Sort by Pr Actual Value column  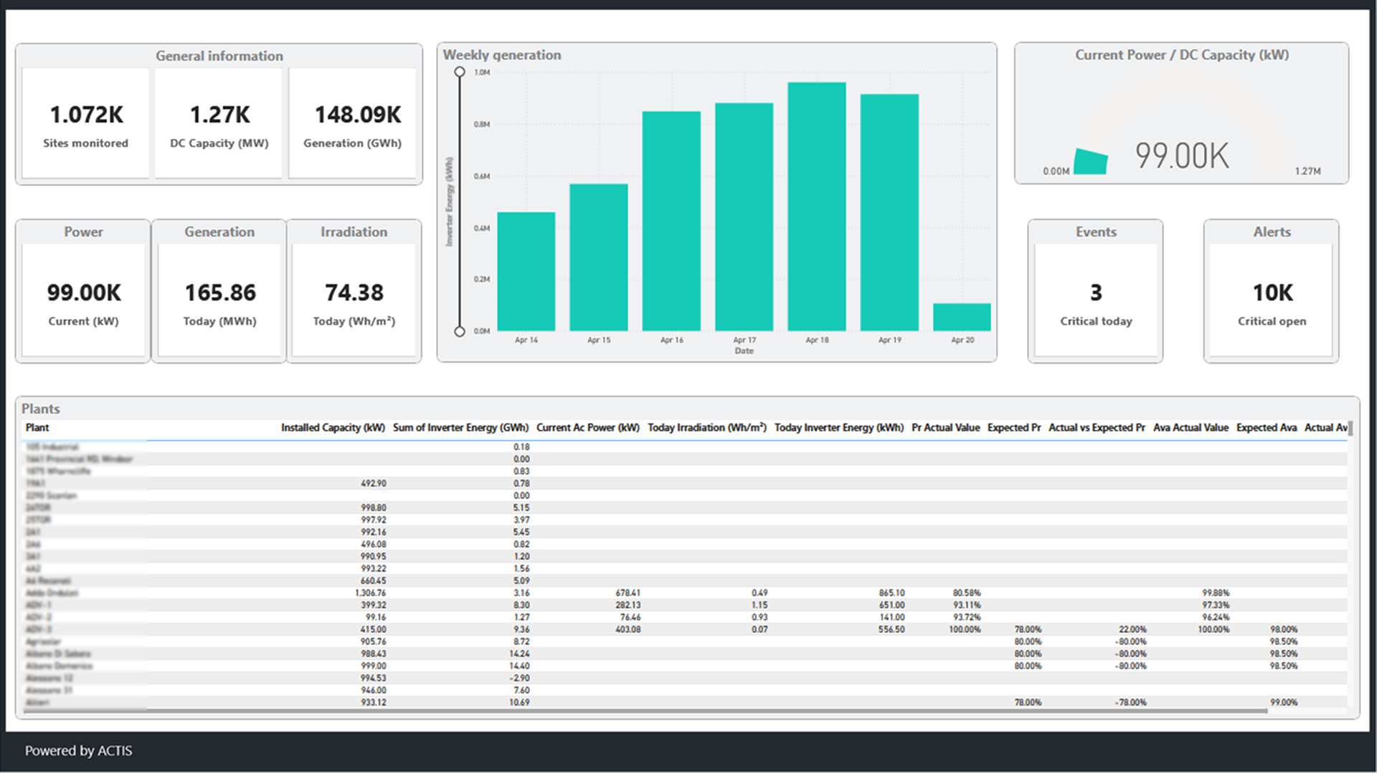tap(945, 428)
